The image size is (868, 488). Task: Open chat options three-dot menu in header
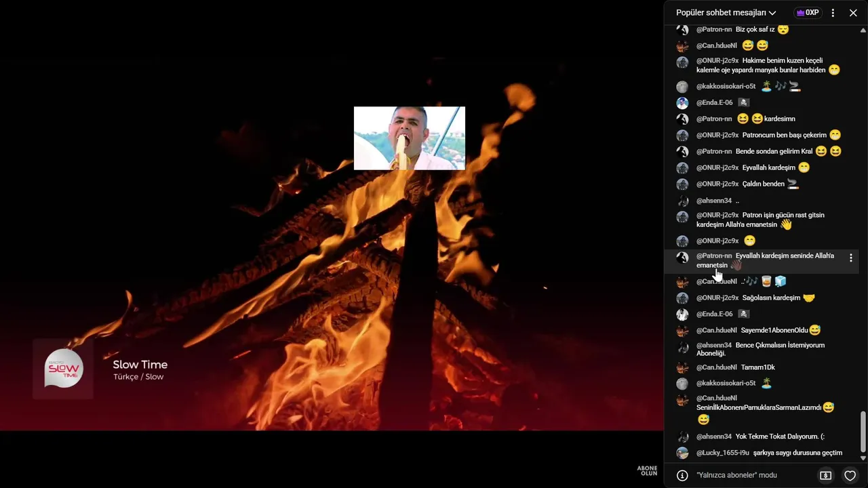(x=833, y=13)
